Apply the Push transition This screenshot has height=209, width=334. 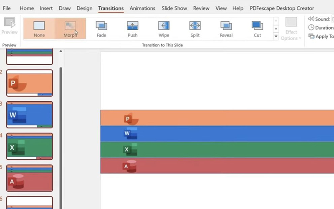click(x=132, y=29)
